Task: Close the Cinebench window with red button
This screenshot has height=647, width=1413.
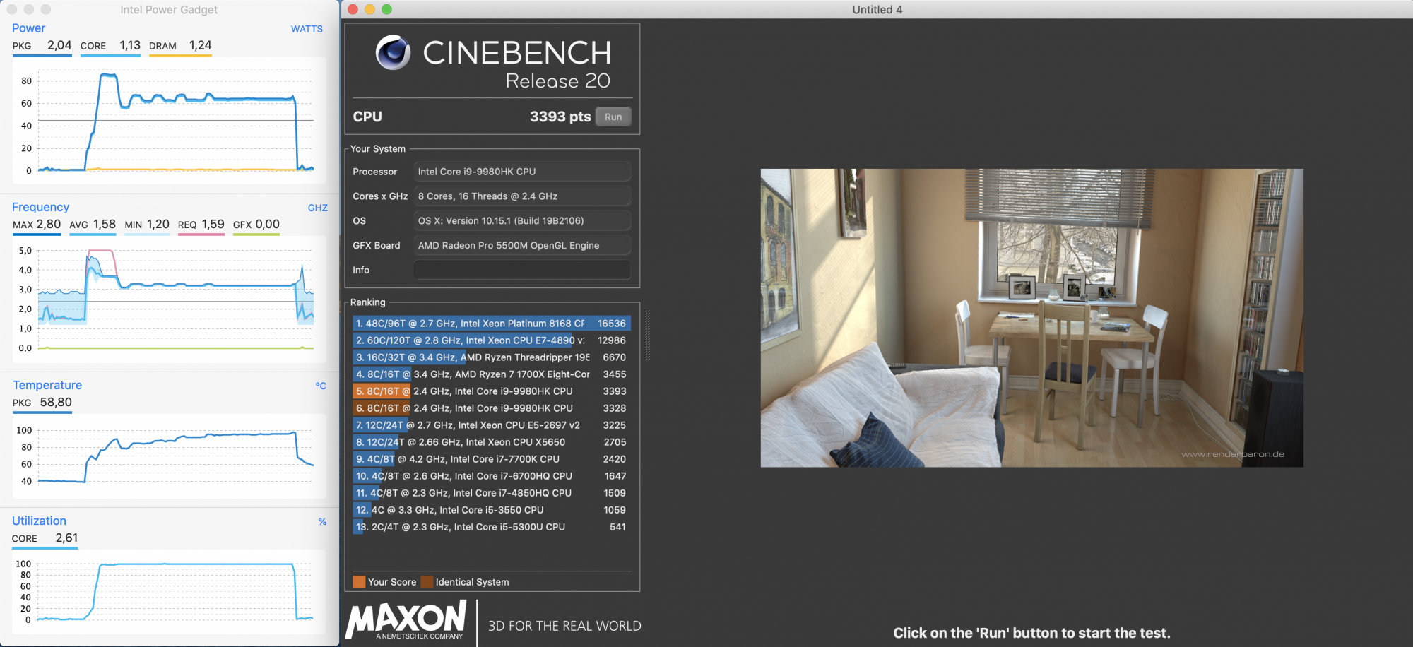Action: (353, 9)
